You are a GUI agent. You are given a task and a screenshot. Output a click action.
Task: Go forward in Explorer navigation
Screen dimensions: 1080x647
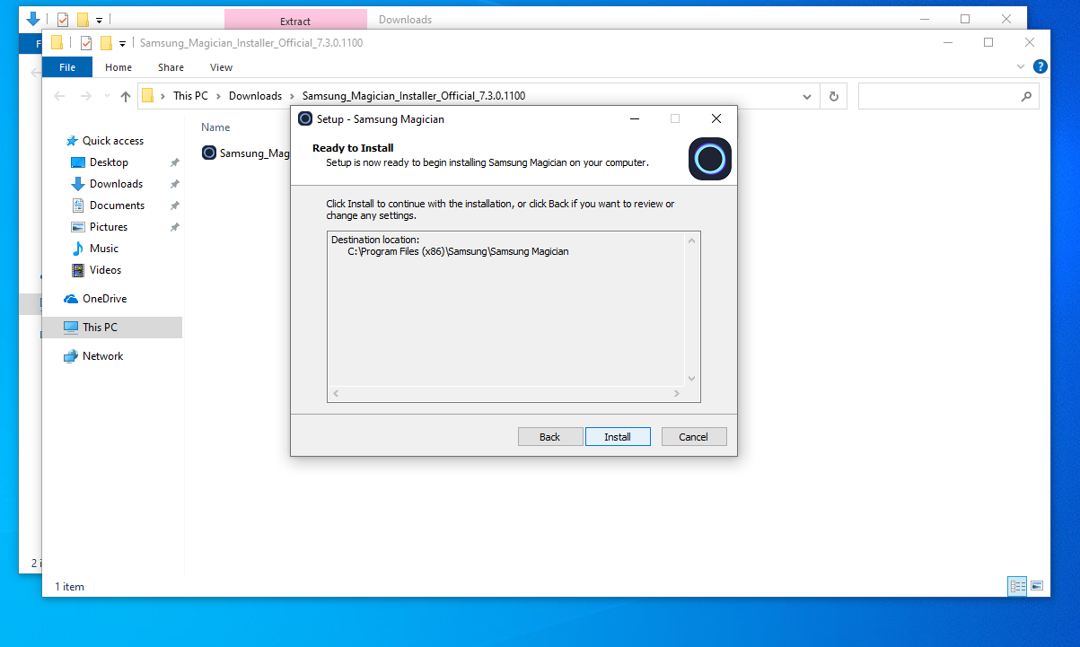click(x=86, y=96)
